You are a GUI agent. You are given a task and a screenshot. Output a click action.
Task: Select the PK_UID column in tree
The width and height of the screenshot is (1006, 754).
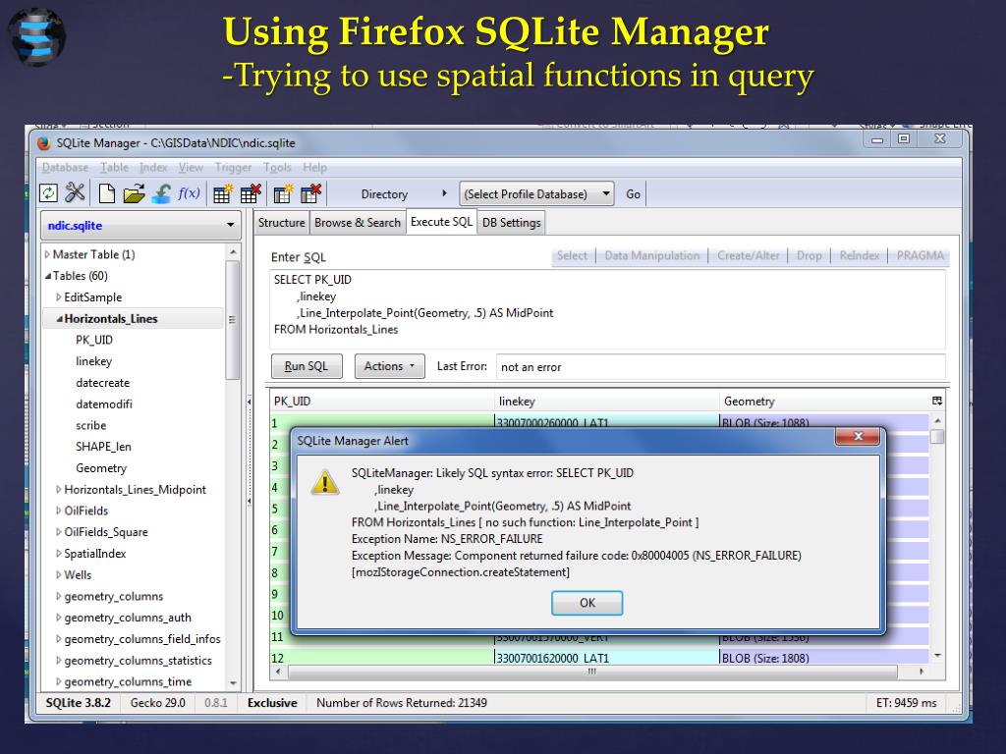pos(94,340)
